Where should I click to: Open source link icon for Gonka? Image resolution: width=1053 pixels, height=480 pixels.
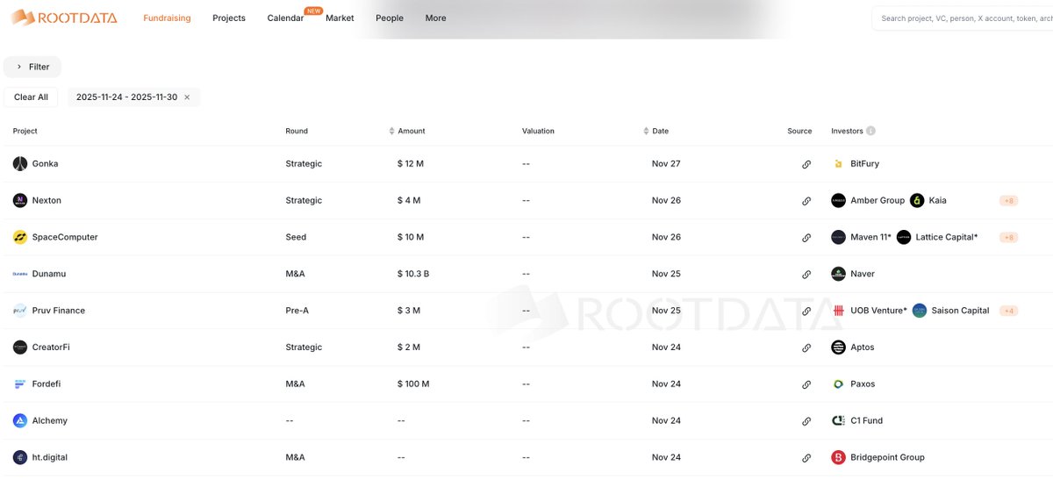806,164
